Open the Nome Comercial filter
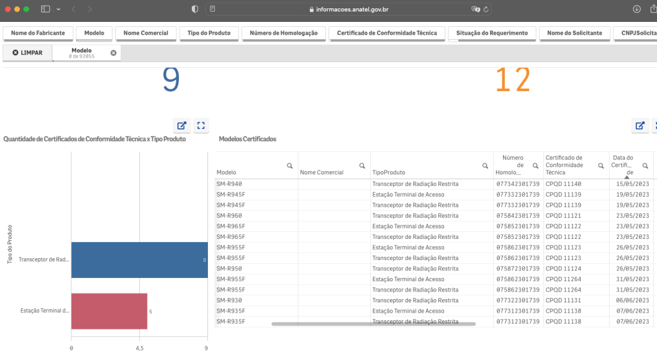 pos(146,33)
